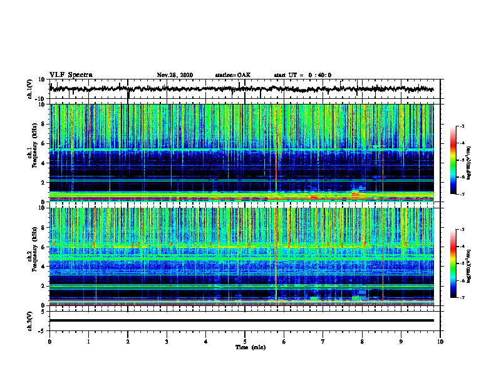Click the ch.1 voltage waveform trace
The image size is (496, 383).
click(x=241, y=89)
